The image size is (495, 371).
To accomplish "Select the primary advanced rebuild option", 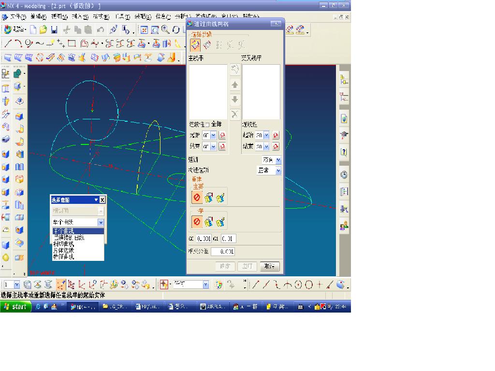I will [x=220, y=198].
